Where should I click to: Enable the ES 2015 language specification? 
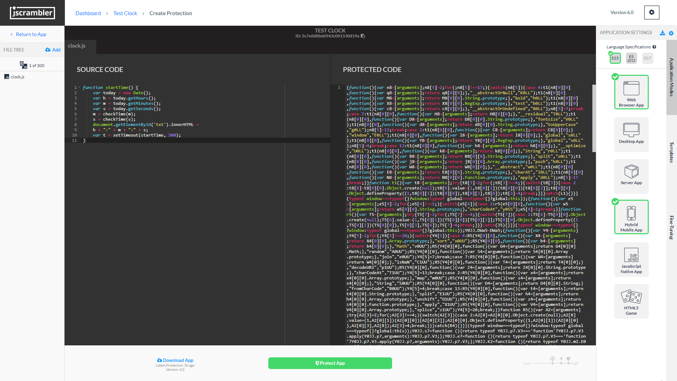coord(631,58)
